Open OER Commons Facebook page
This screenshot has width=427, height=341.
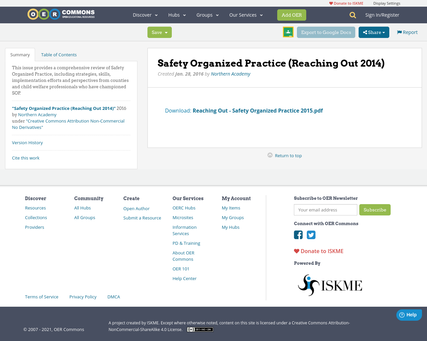(298, 235)
